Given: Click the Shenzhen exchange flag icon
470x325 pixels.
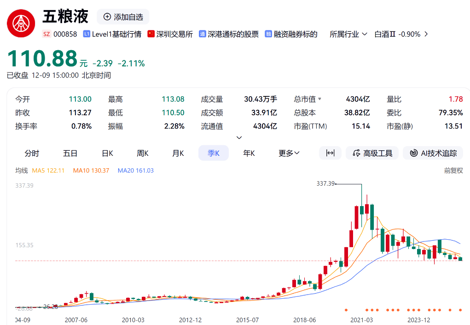Looking at the screenshot, I should [151, 34].
